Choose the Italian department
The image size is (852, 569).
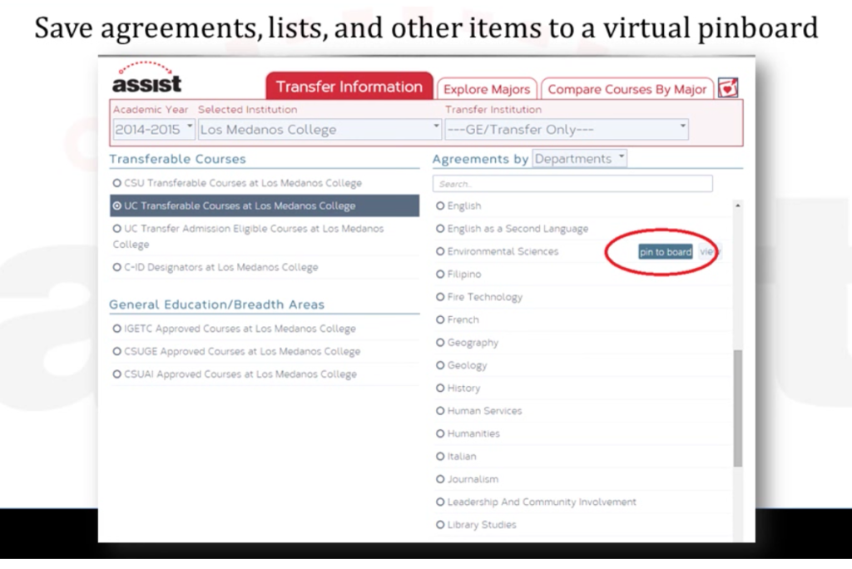pos(456,457)
